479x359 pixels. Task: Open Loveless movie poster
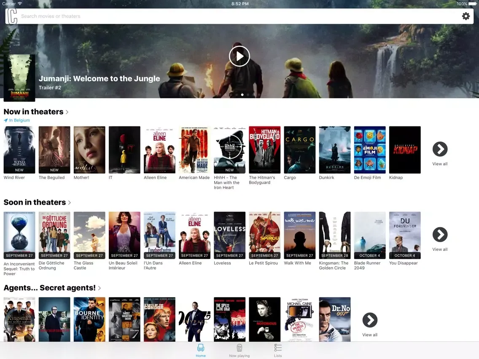[x=230, y=236]
